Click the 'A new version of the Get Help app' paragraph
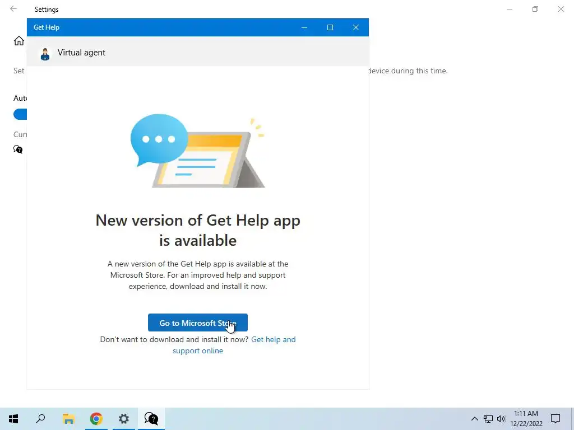574x430 pixels. [198, 275]
